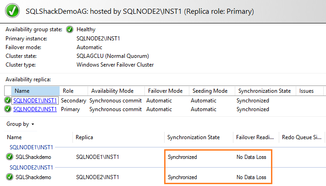Collapse the SQLNODE2\INST1 database group header

point(32,168)
